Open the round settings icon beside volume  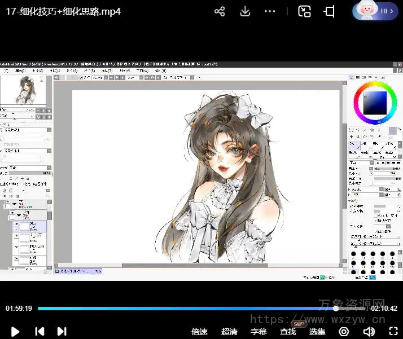tap(344, 332)
